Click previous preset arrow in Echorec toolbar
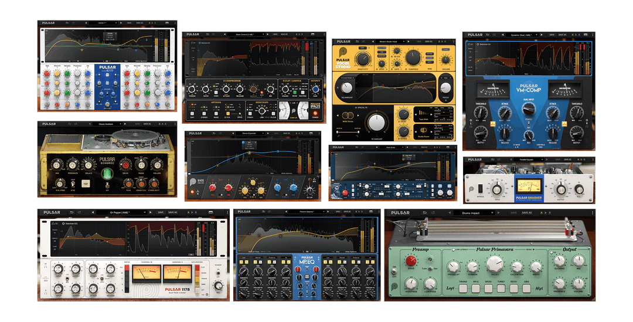Image resolution: width=633 pixels, height=322 pixels. (x=90, y=124)
